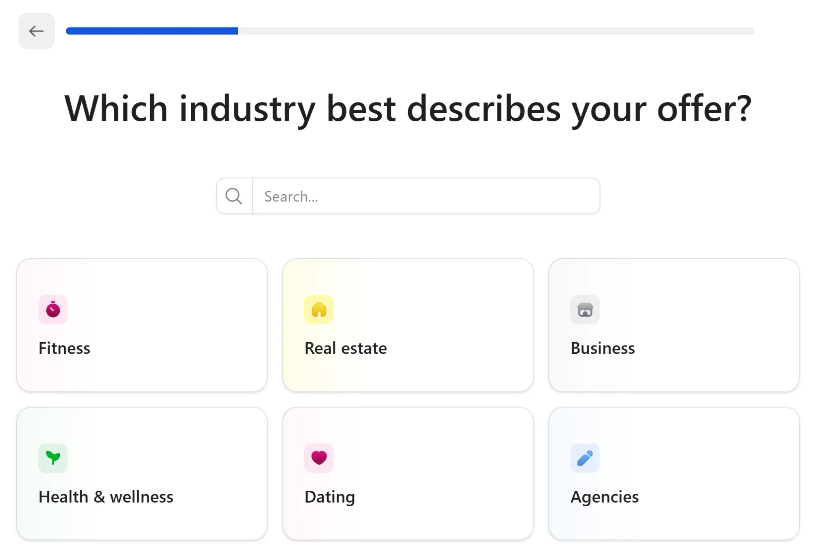Screen dimensions: 819x553
Task: Click the pink stopwatch Fitness icon
Action: (x=53, y=309)
